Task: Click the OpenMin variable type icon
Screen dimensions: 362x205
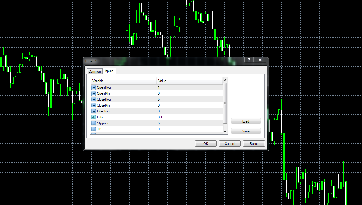Action: coord(94,93)
